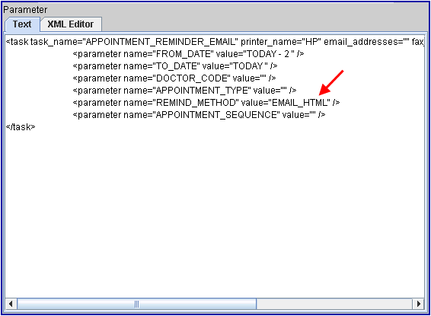The height and width of the screenshot is (316, 431).
Task: Place the cursor in the TO_DATE parameter line
Action: coord(175,66)
